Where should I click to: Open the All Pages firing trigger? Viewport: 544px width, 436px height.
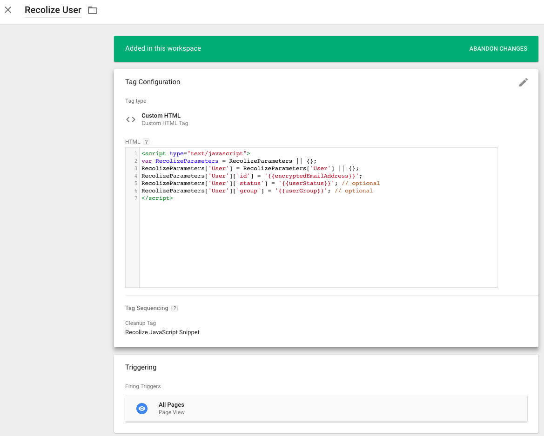pyautogui.click(x=326, y=409)
